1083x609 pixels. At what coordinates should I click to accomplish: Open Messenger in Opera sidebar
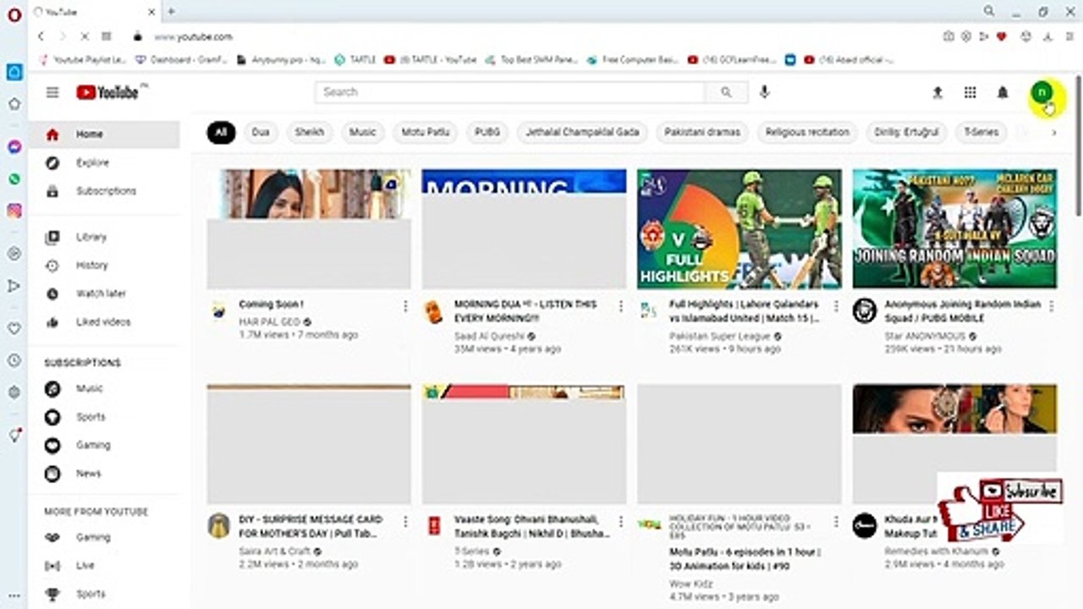14,146
